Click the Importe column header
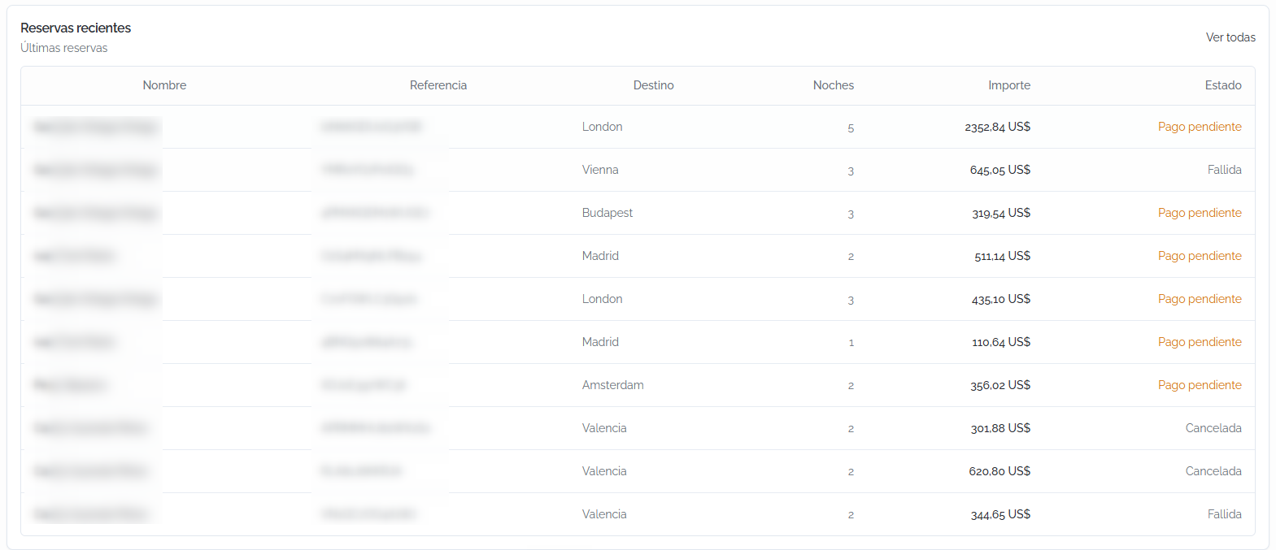 click(1009, 85)
